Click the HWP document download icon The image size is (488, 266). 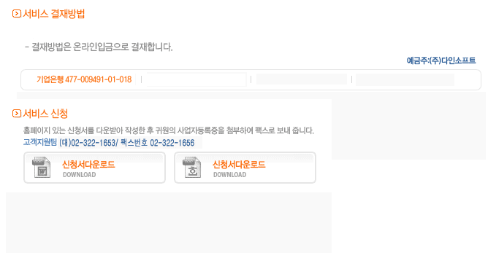(191, 168)
